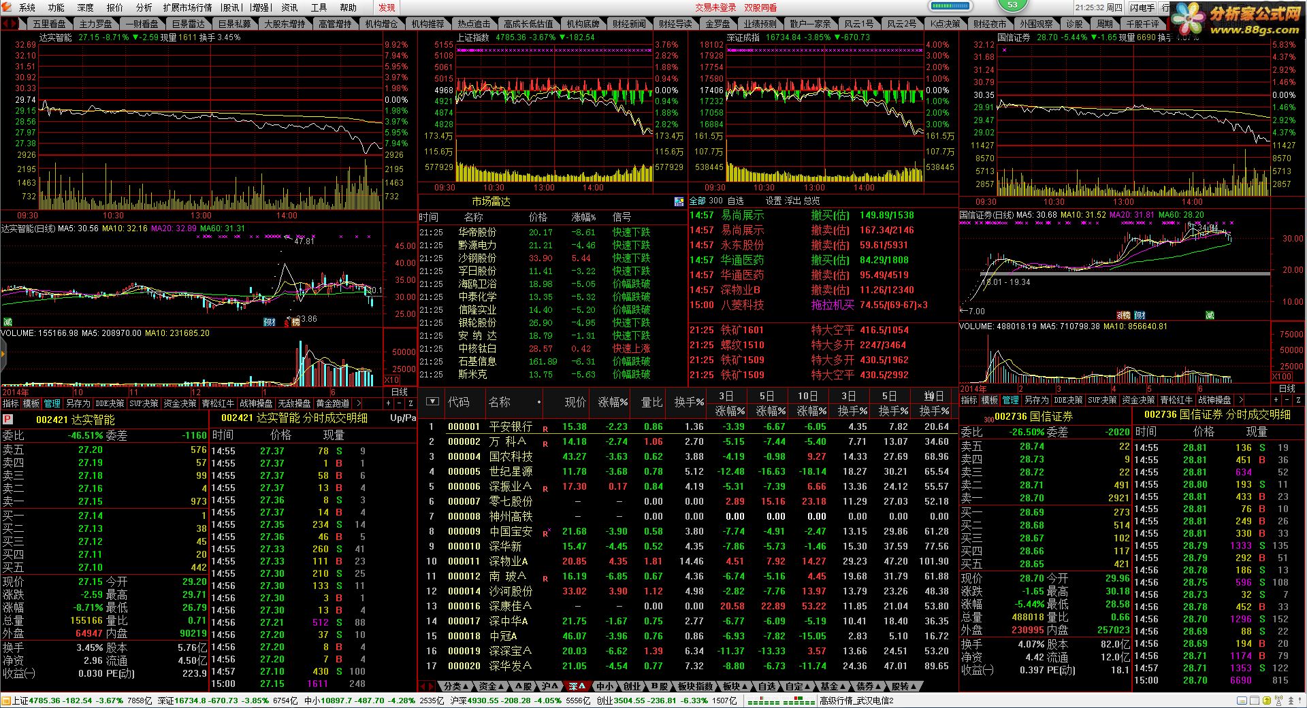
Task: Click the plus zoom icon on the left panel
Action: [x=389, y=403]
